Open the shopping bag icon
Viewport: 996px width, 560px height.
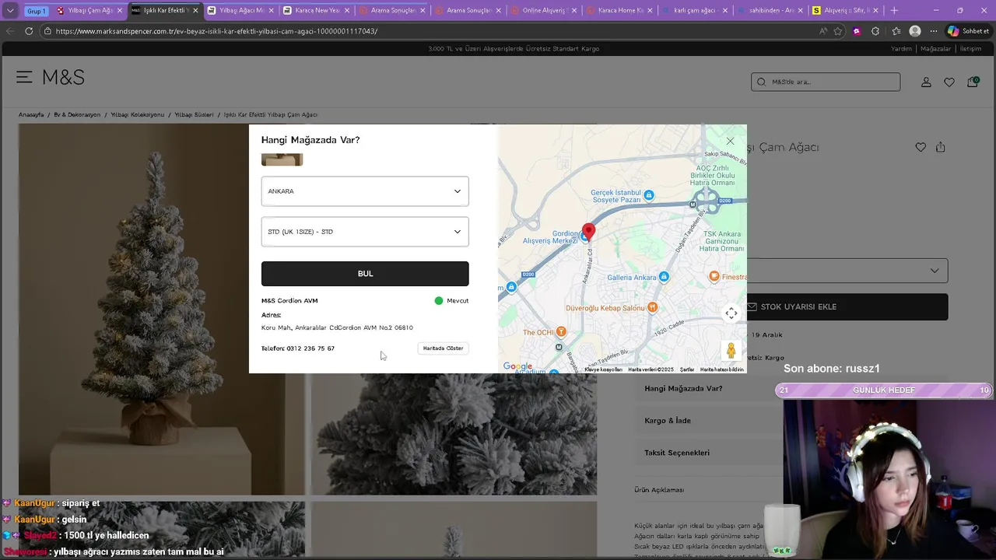click(x=973, y=82)
